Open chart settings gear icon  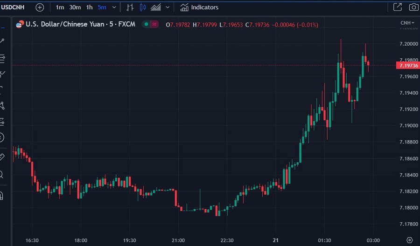pos(409,240)
